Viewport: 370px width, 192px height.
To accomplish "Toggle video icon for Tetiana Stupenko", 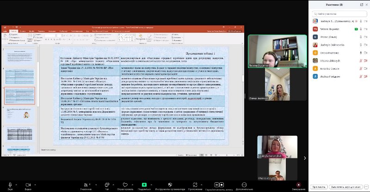I will pos(366,29).
